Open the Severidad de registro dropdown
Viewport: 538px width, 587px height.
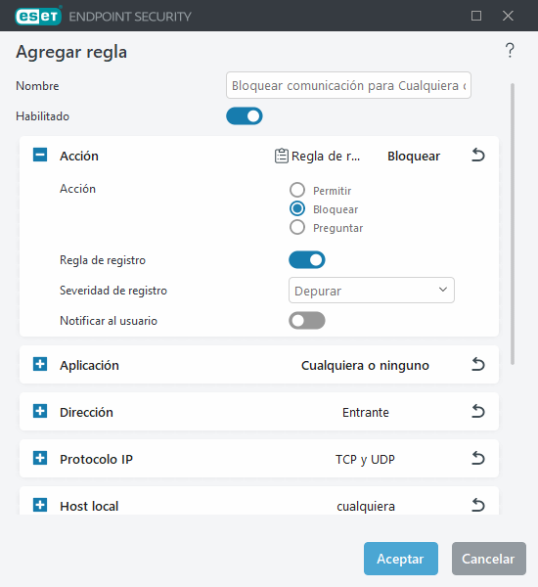[x=372, y=291]
